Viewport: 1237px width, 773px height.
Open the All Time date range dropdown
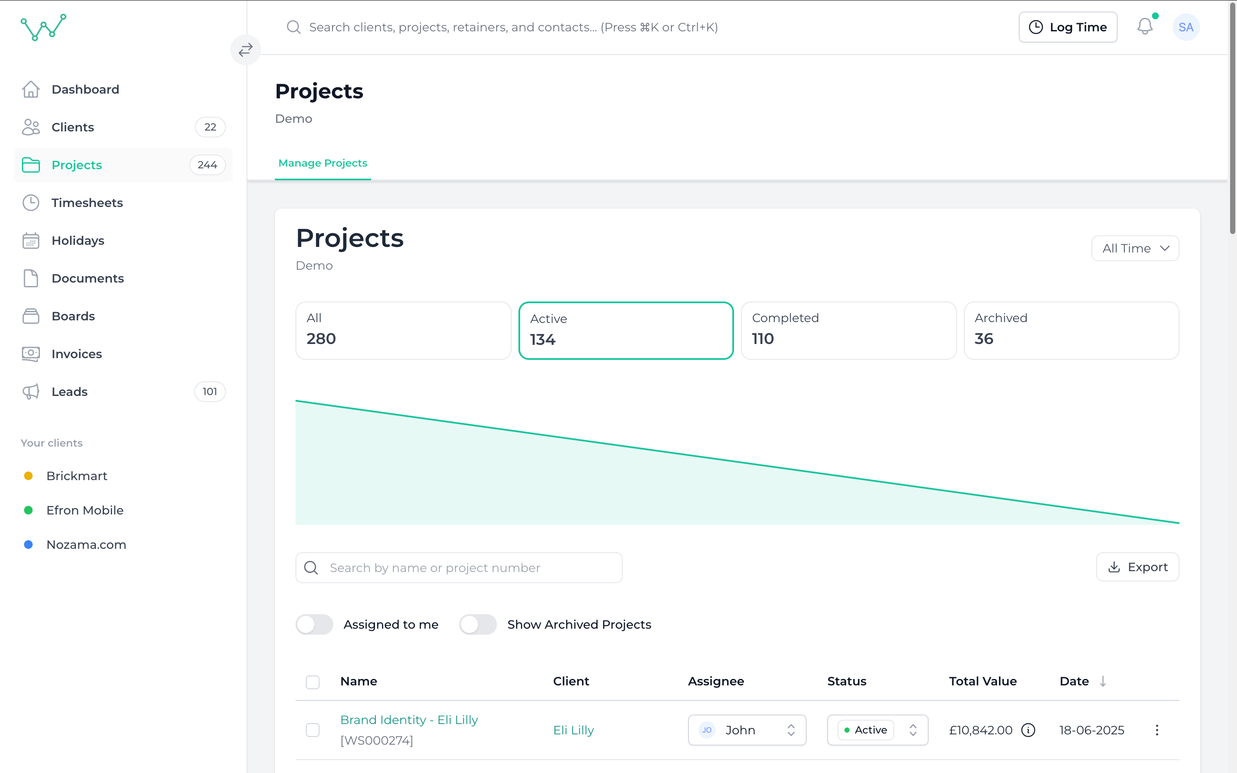coord(1135,248)
